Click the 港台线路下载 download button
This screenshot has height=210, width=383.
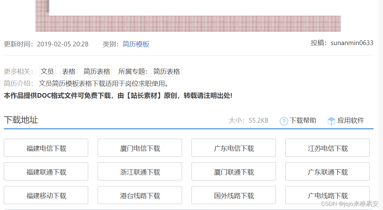[x=140, y=195]
